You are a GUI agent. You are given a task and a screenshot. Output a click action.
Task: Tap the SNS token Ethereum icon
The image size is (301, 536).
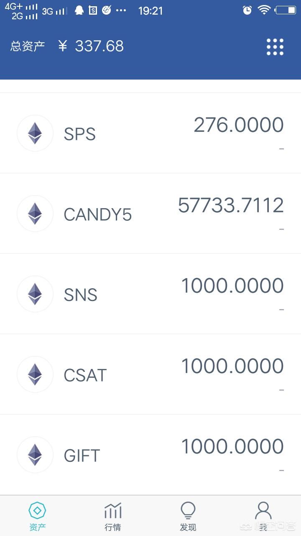(35, 294)
